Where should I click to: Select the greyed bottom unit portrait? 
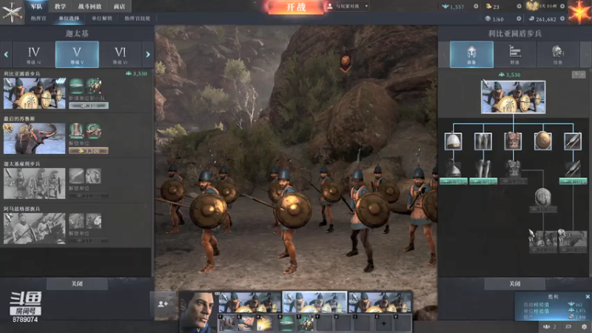pyautogui.click(x=34, y=228)
